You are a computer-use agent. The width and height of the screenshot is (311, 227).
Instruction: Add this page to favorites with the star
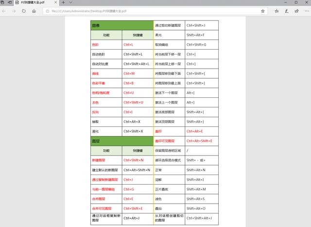point(263,11)
